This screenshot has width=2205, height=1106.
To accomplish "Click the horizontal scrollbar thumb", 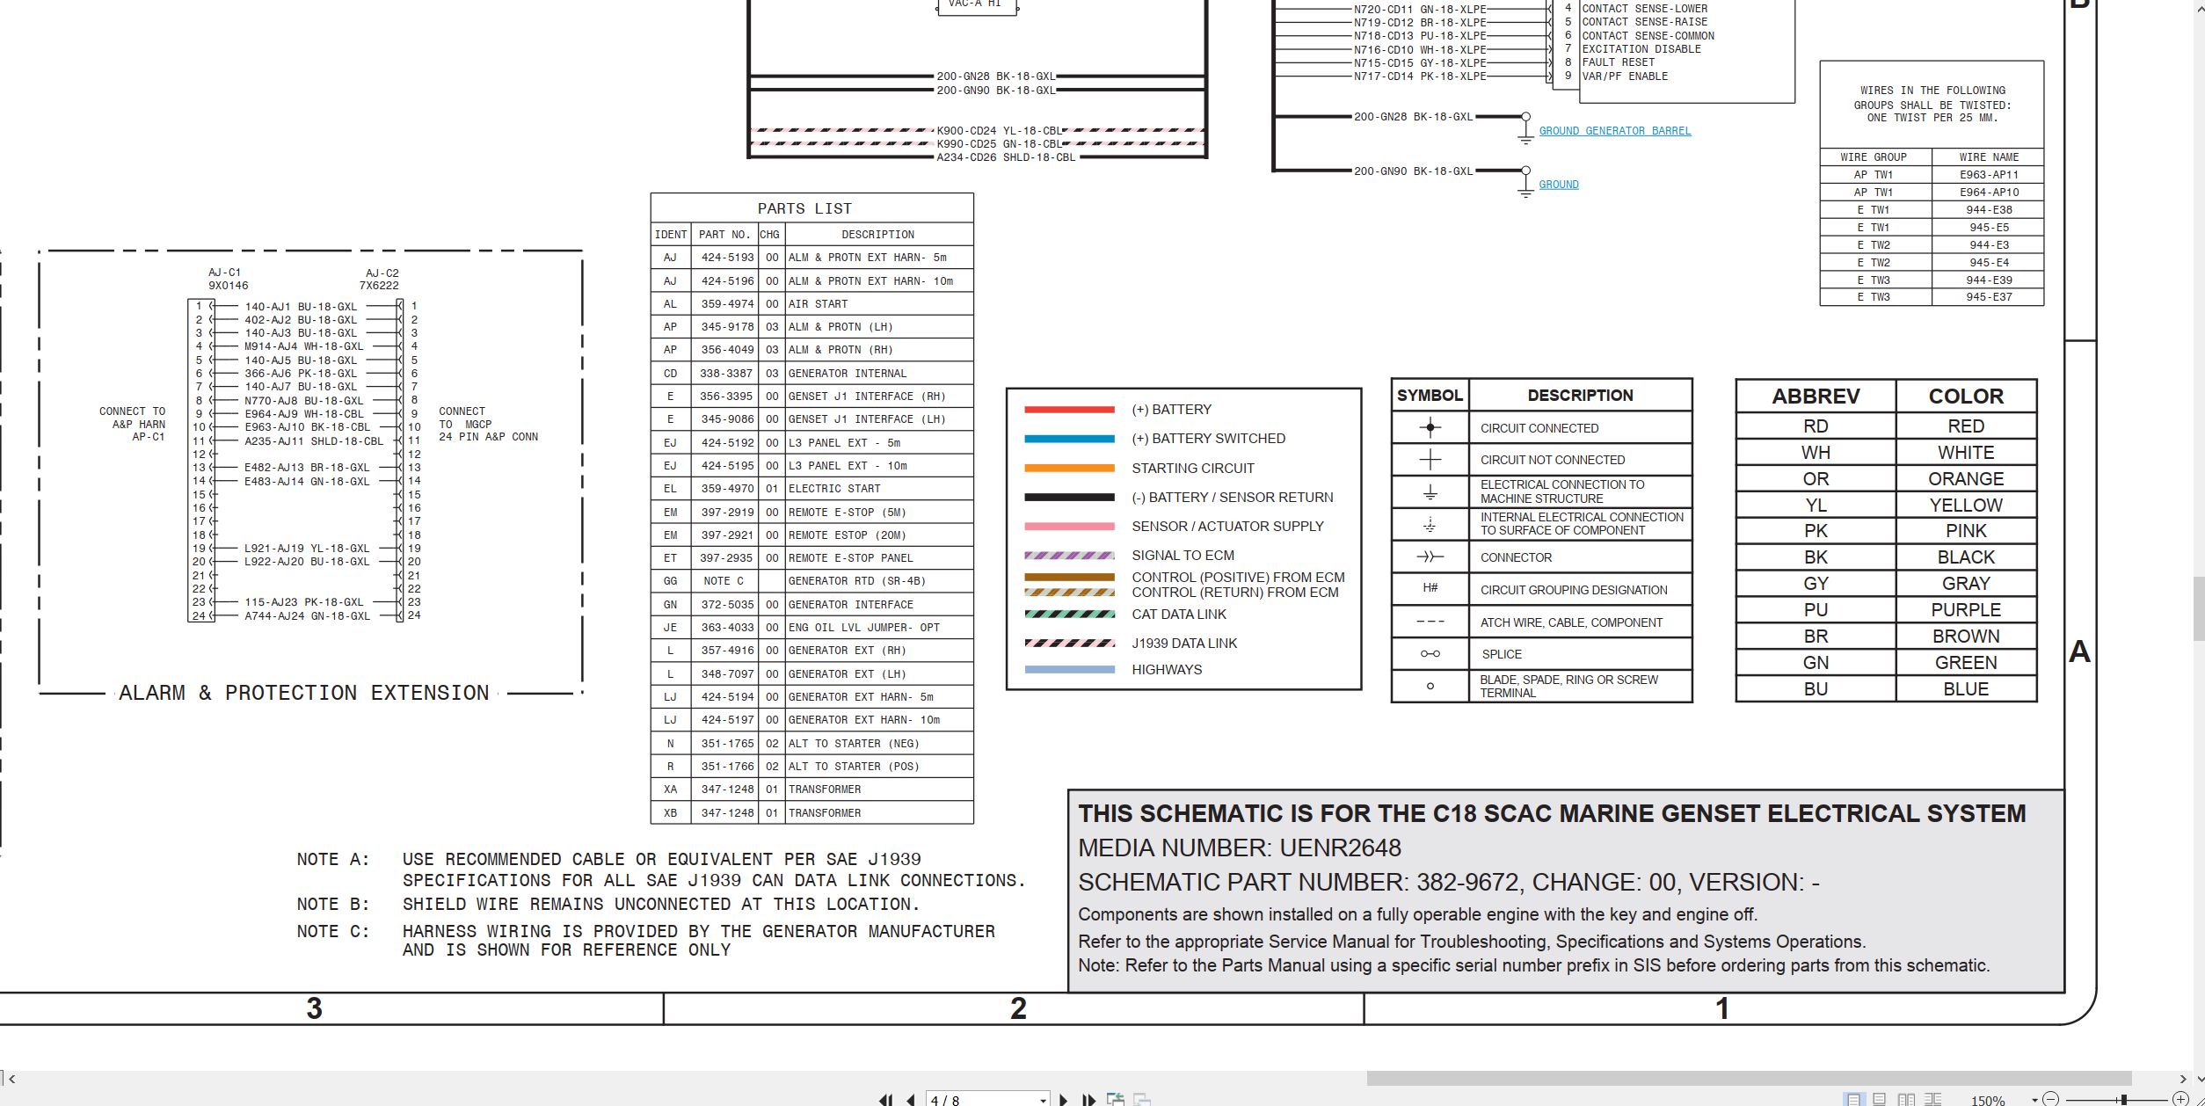I will (1749, 1078).
